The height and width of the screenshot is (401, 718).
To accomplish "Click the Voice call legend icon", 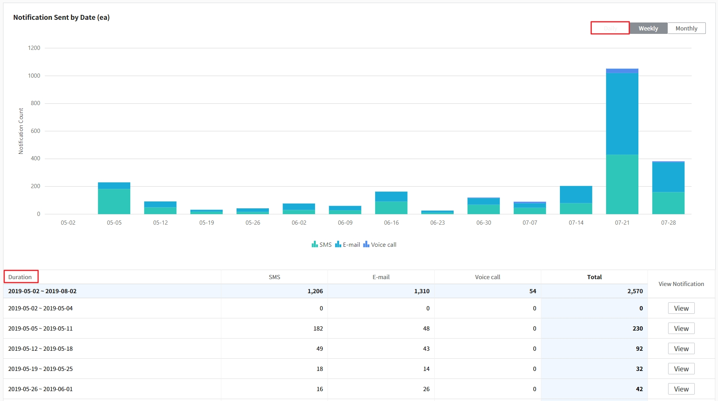I will point(366,244).
